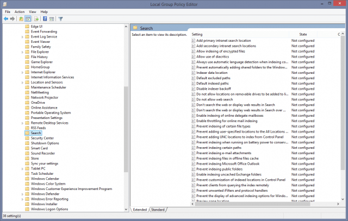Expand Remote Desktop Services node
Viewport: 348px width, 221px height.
22,123
